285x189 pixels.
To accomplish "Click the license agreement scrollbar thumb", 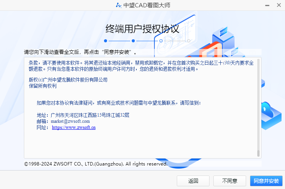I will click(x=258, y=153).
